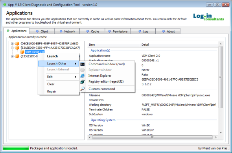This screenshot has width=232, height=153.
Task: Click the Application(s) group header
Action: (100, 50)
